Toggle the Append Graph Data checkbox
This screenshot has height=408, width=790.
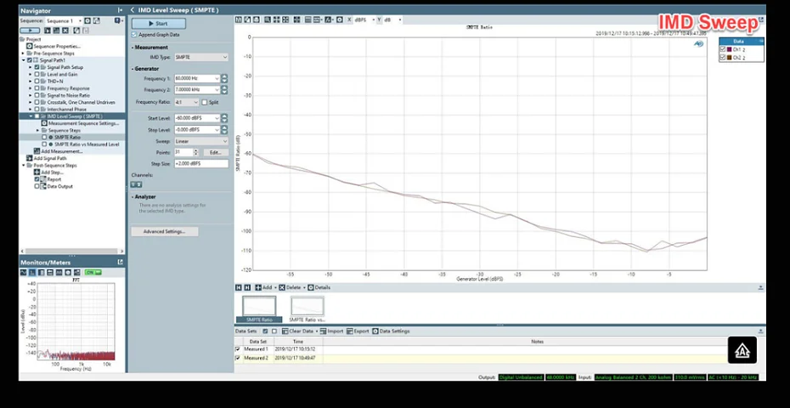click(133, 35)
